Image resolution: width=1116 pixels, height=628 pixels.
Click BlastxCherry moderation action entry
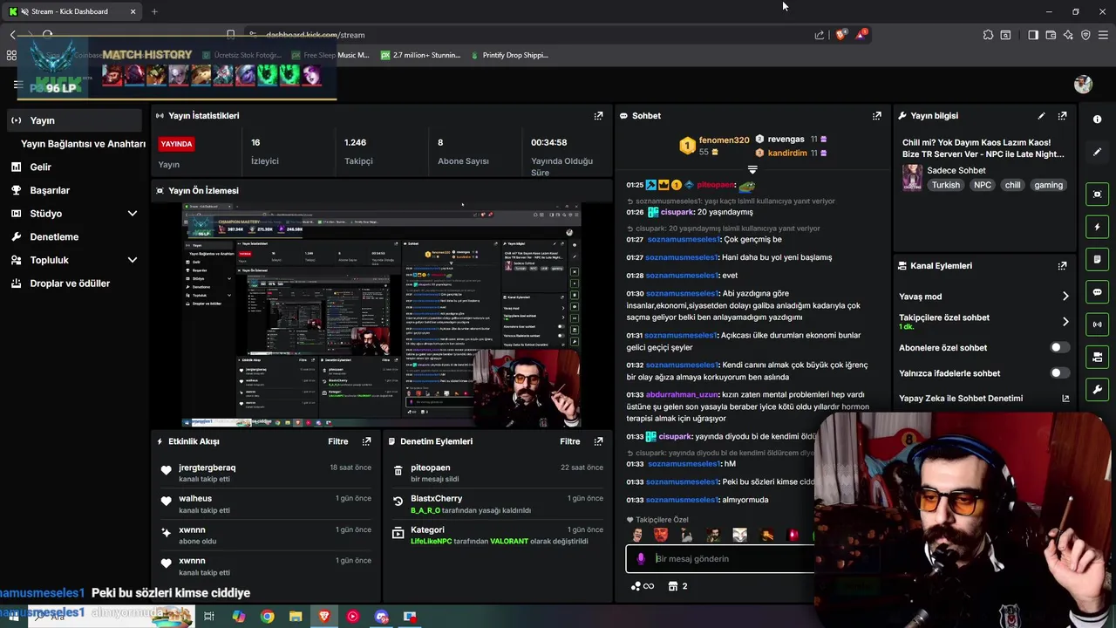497,504
